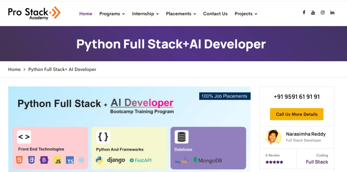
Task: Click the Database card label
Action: click(183, 149)
